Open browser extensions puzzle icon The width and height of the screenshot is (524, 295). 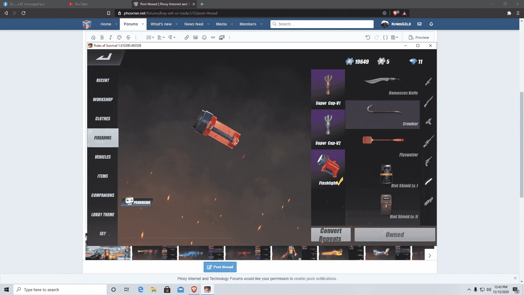click(x=509, y=13)
